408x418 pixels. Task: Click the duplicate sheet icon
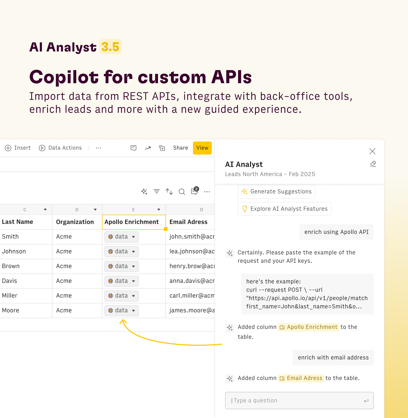[x=162, y=148]
